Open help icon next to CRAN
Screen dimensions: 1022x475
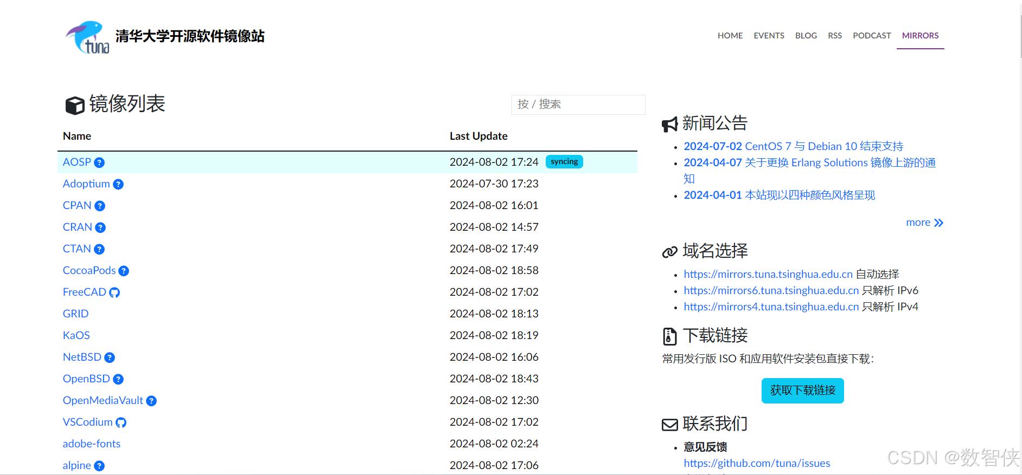tap(100, 227)
